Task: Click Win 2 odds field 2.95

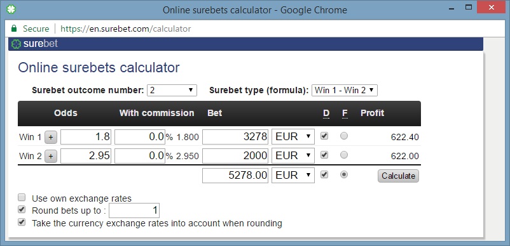Action: point(86,156)
